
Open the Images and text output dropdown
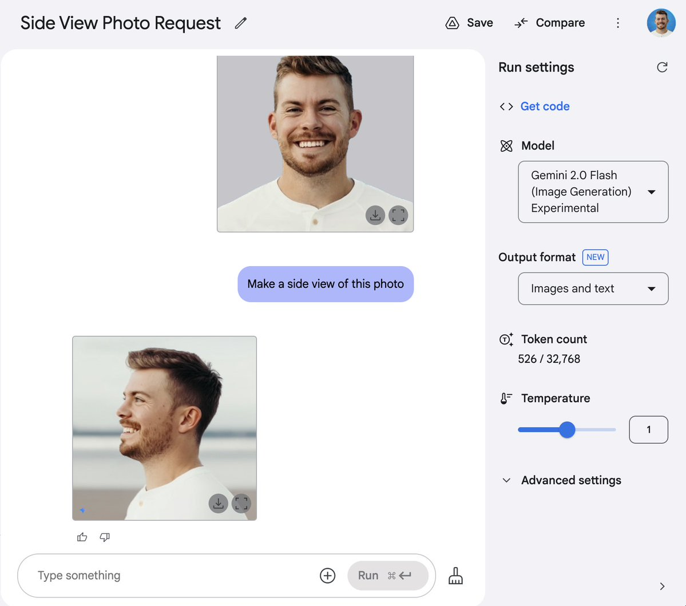tap(593, 289)
